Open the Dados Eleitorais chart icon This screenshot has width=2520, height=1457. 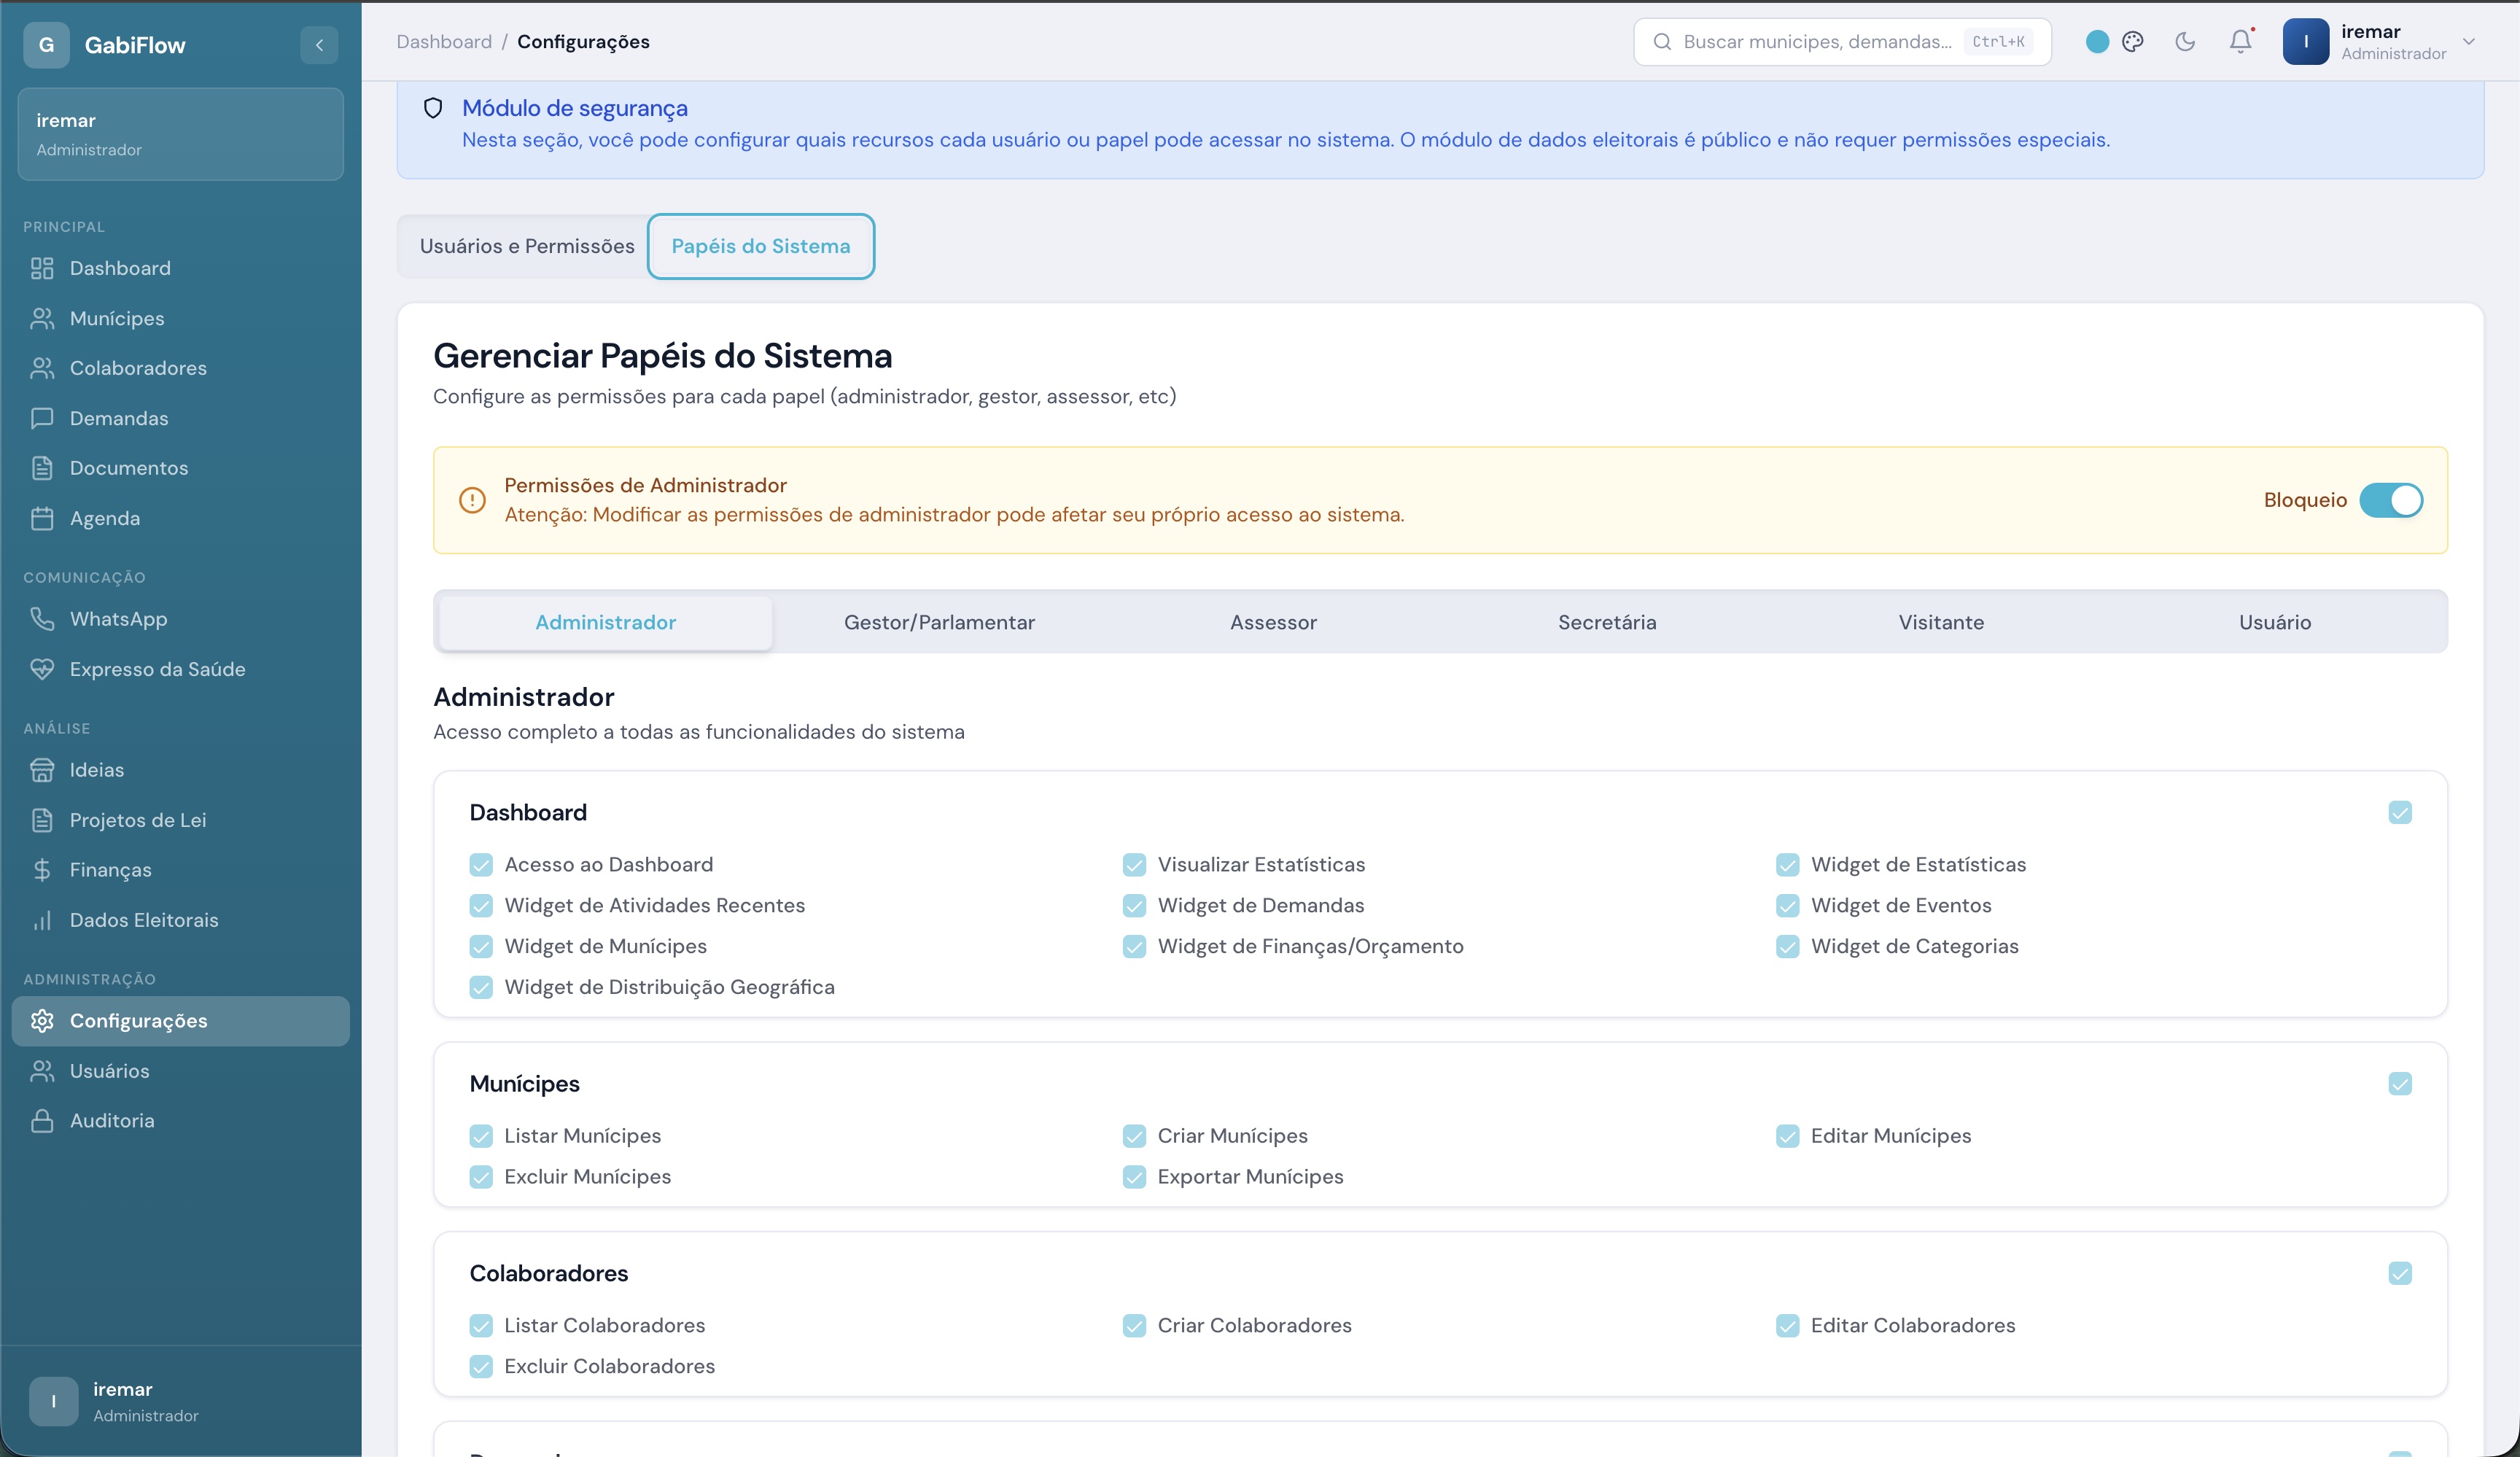click(42, 920)
